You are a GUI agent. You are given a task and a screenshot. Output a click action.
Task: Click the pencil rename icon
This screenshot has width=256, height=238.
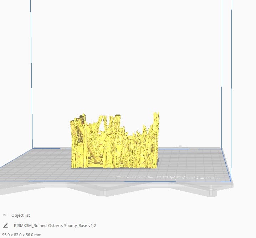pyautogui.click(x=5, y=226)
